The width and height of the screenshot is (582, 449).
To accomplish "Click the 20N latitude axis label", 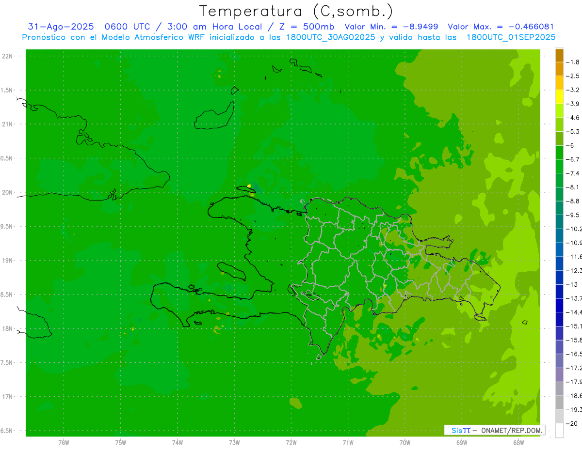I will (8, 192).
